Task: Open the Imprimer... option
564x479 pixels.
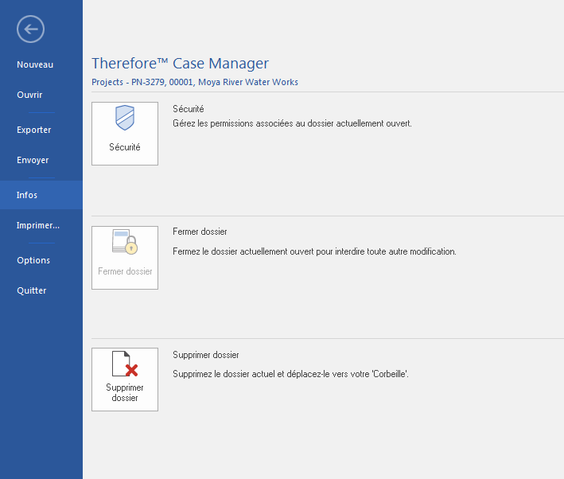Action: 37,226
